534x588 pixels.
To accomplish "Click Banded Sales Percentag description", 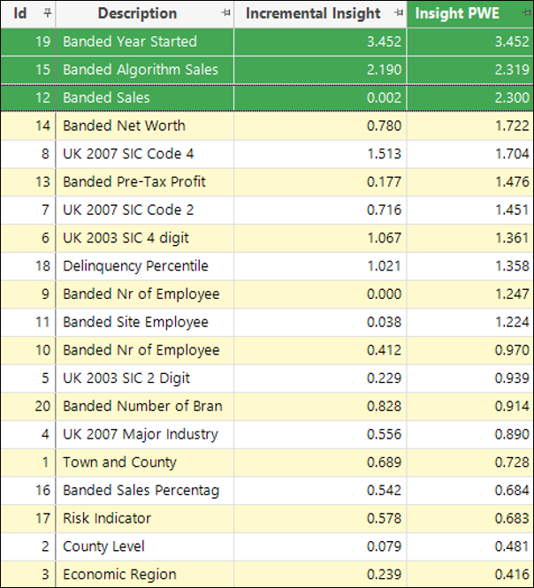I will tap(141, 491).
